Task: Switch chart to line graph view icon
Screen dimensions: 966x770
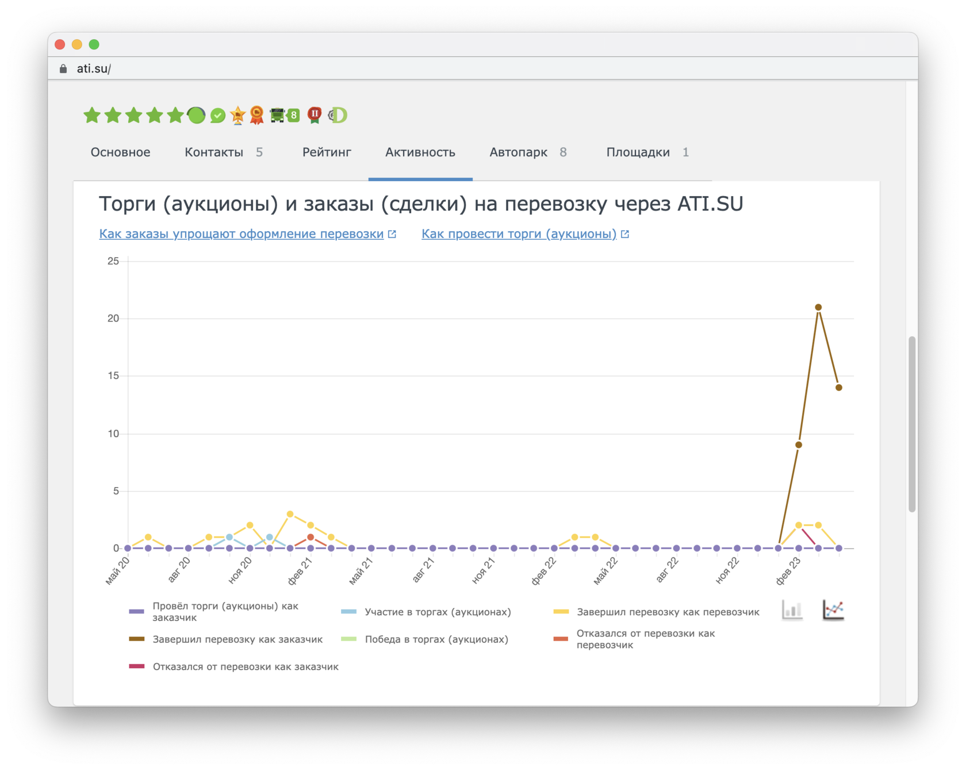Action: click(833, 610)
